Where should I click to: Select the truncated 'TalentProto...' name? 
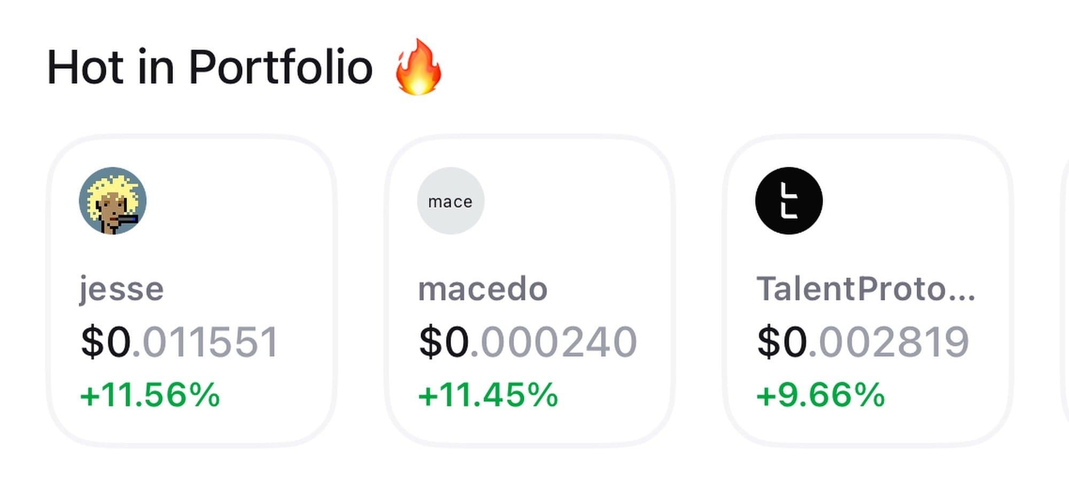click(866, 289)
